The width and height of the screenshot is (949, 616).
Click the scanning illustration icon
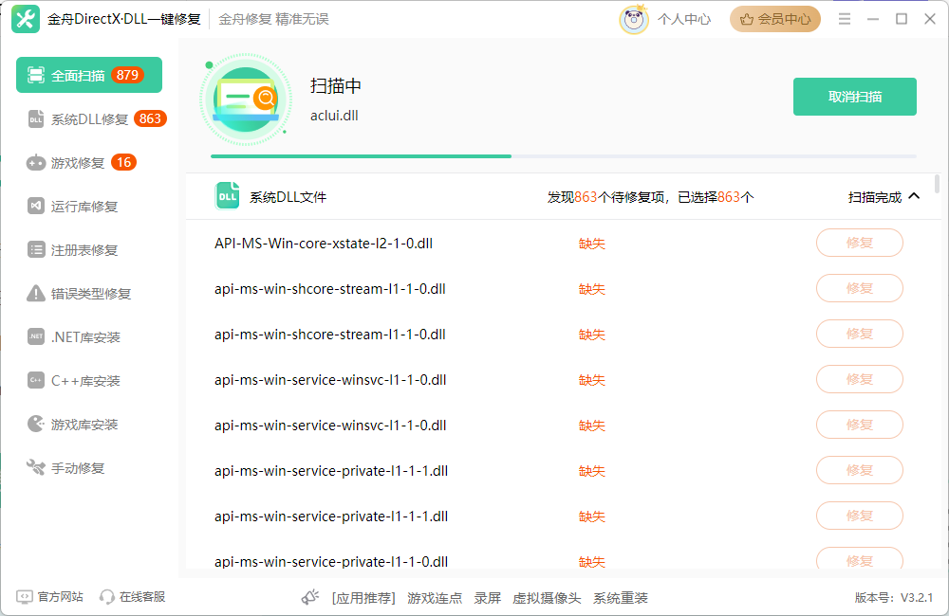pos(245,99)
